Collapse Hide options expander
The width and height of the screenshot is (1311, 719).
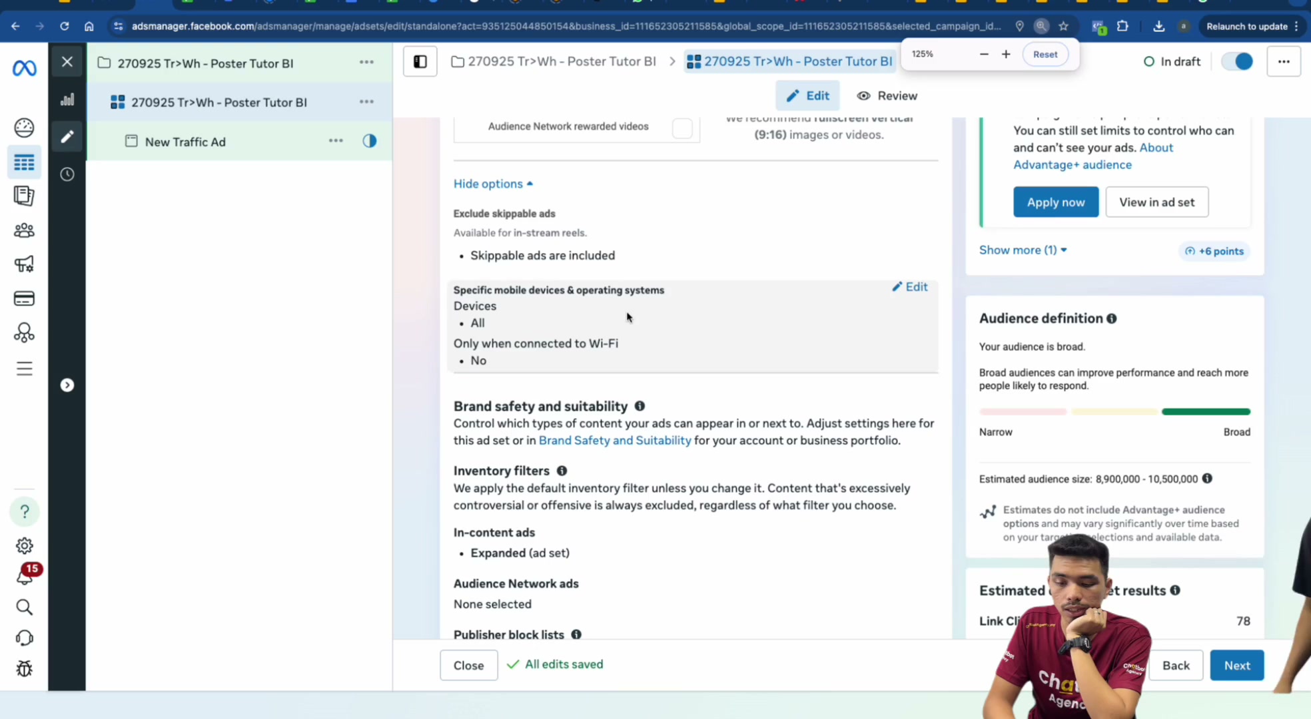pyautogui.click(x=493, y=184)
